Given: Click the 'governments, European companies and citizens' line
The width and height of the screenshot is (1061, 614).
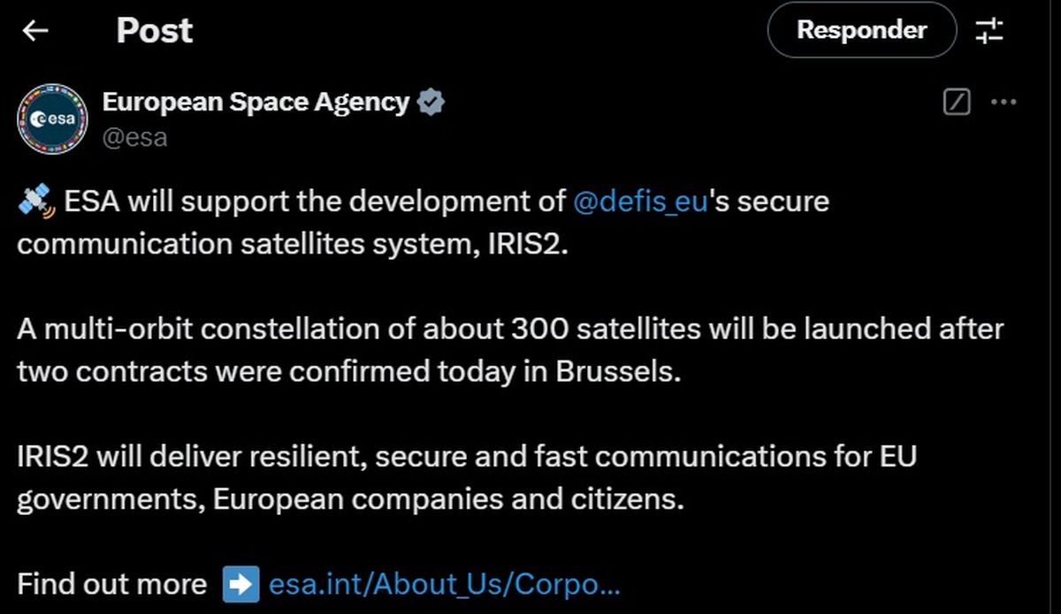Looking at the screenshot, I should (x=351, y=499).
